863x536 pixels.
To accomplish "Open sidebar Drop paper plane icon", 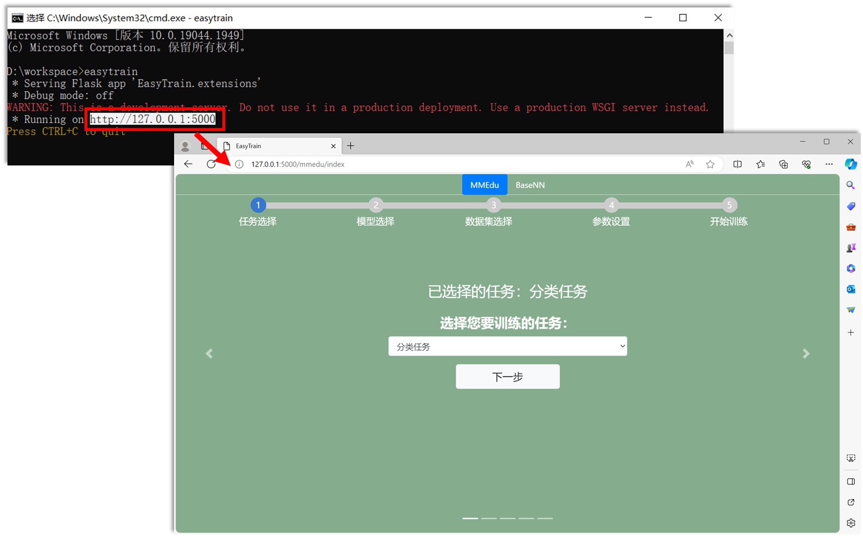I will (x=850, y=310).
